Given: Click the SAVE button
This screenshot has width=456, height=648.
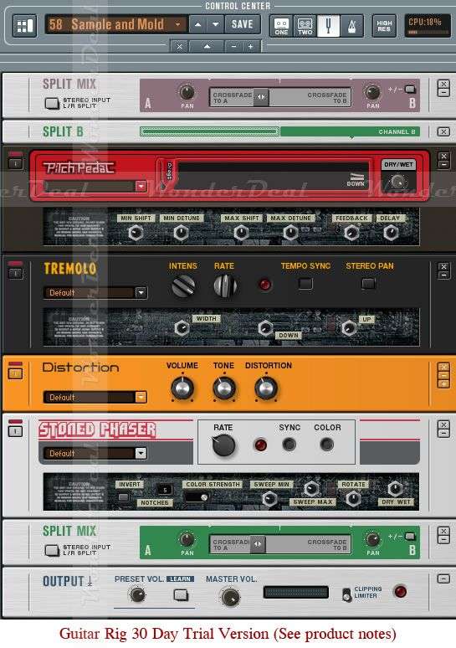Looking at the screenshot, I should pyautogui.click(x=243, y=24).
